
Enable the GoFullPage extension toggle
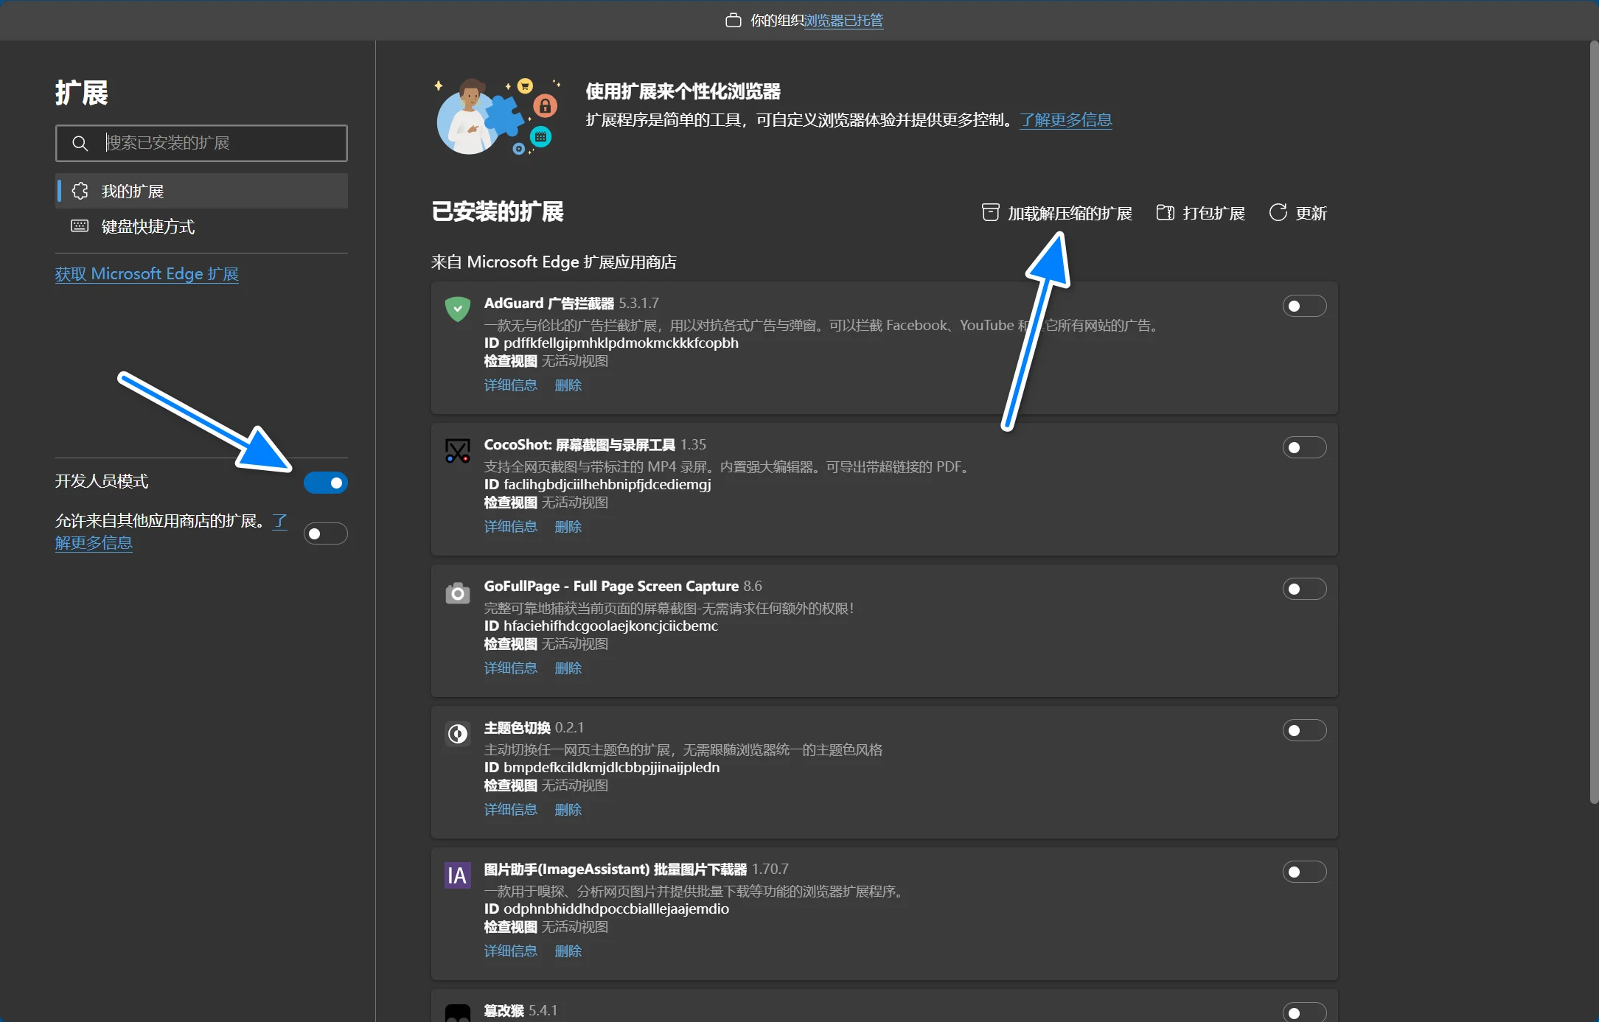click(1303, 589)
